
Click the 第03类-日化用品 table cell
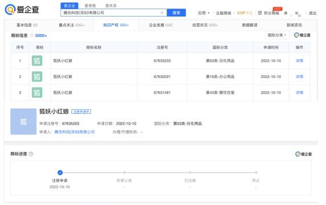click(x=220, y=61)
